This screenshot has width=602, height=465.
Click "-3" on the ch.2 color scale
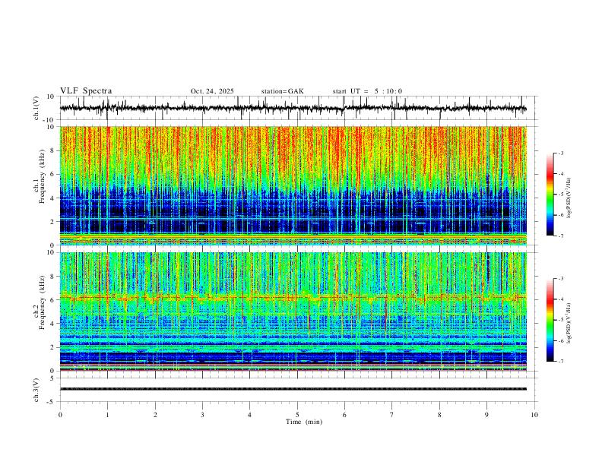pos(560,279)
